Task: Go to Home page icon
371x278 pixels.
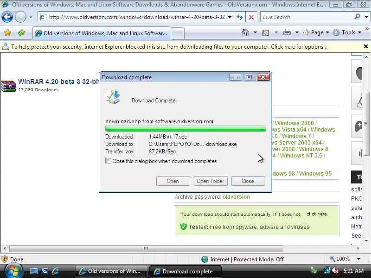Action: coord(245,32)
